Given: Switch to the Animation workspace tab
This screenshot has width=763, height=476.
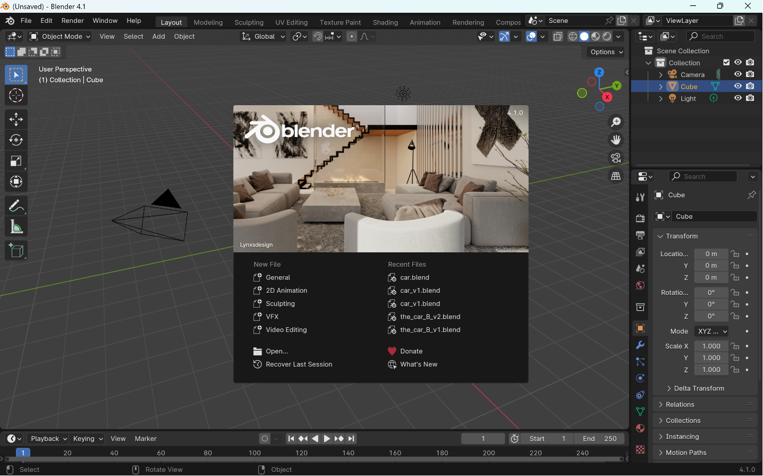Looking at the screenshot, I should (x=425, y=22).
